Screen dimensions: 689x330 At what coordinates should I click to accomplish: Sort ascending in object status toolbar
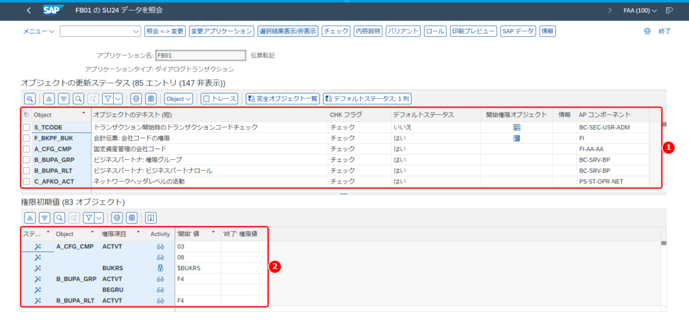coord(49,99)
